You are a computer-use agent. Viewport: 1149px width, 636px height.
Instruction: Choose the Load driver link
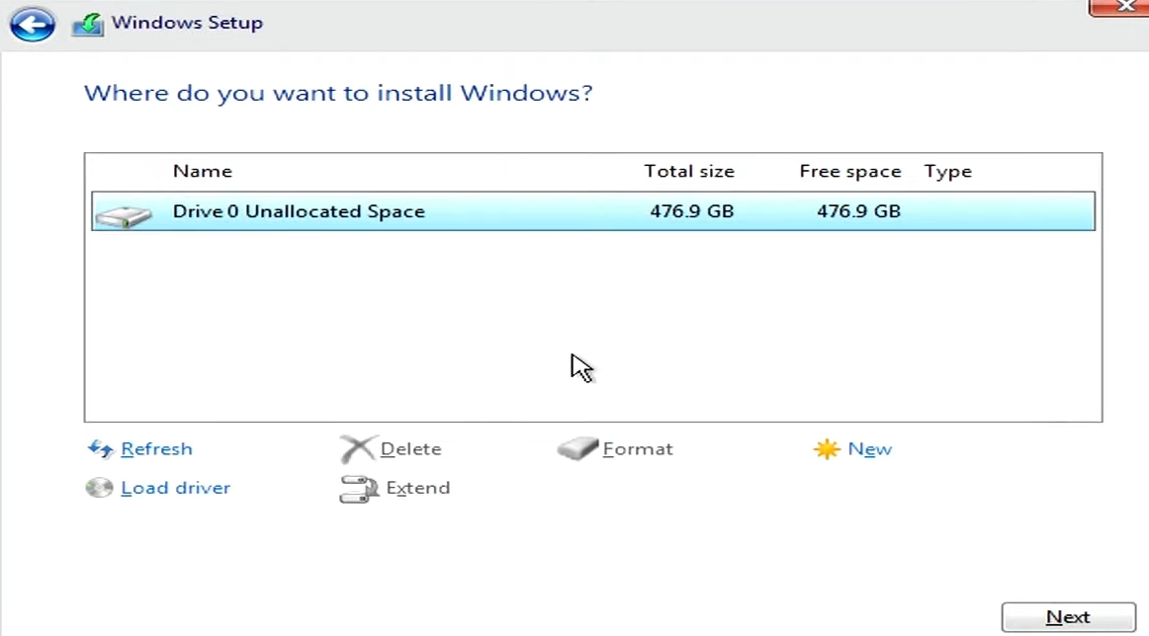pyautogui.click(x=175, y=488)
